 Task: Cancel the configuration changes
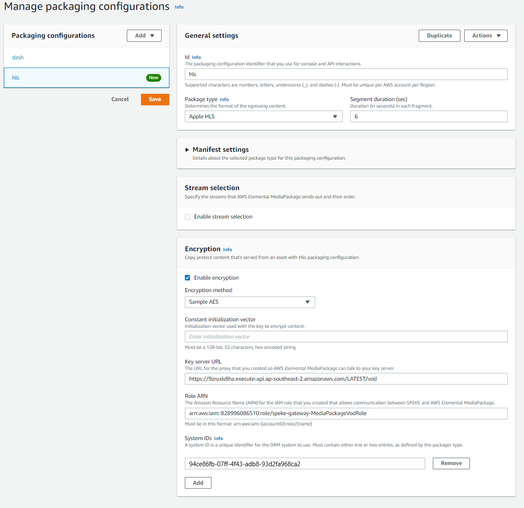tap(120, 99)
